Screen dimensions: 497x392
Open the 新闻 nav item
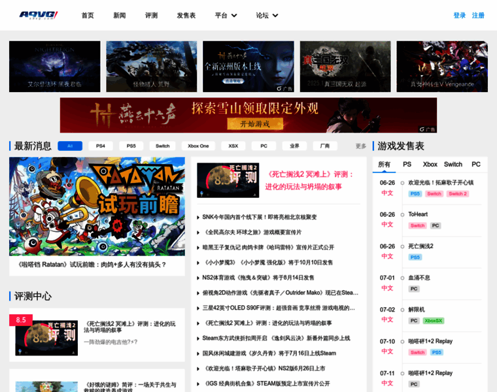(120, 16)
